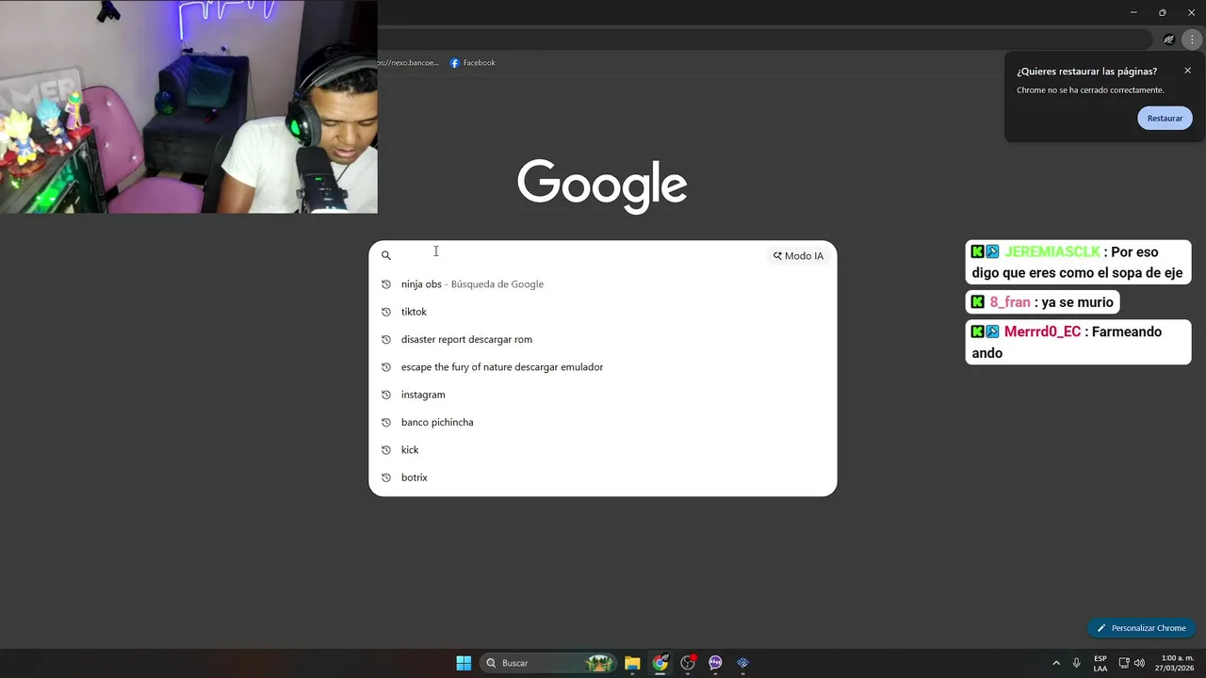1206x678 pixels.
Task: Select the 'ninja obs' suggestion
Action: click(603, 284)
